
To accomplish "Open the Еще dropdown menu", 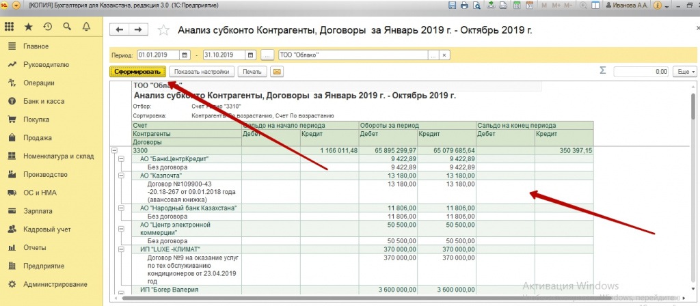I will click(686, 71).
